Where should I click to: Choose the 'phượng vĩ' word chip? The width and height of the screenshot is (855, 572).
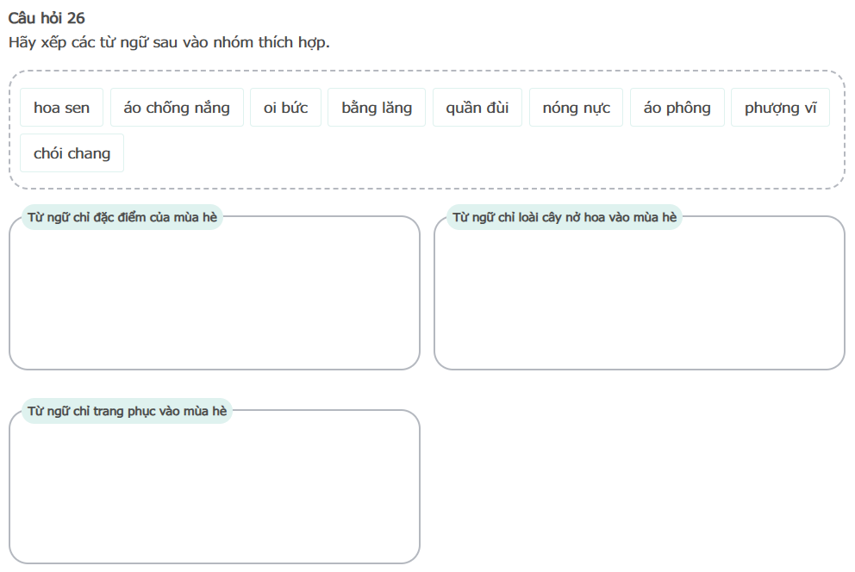[x=780, y=108]
